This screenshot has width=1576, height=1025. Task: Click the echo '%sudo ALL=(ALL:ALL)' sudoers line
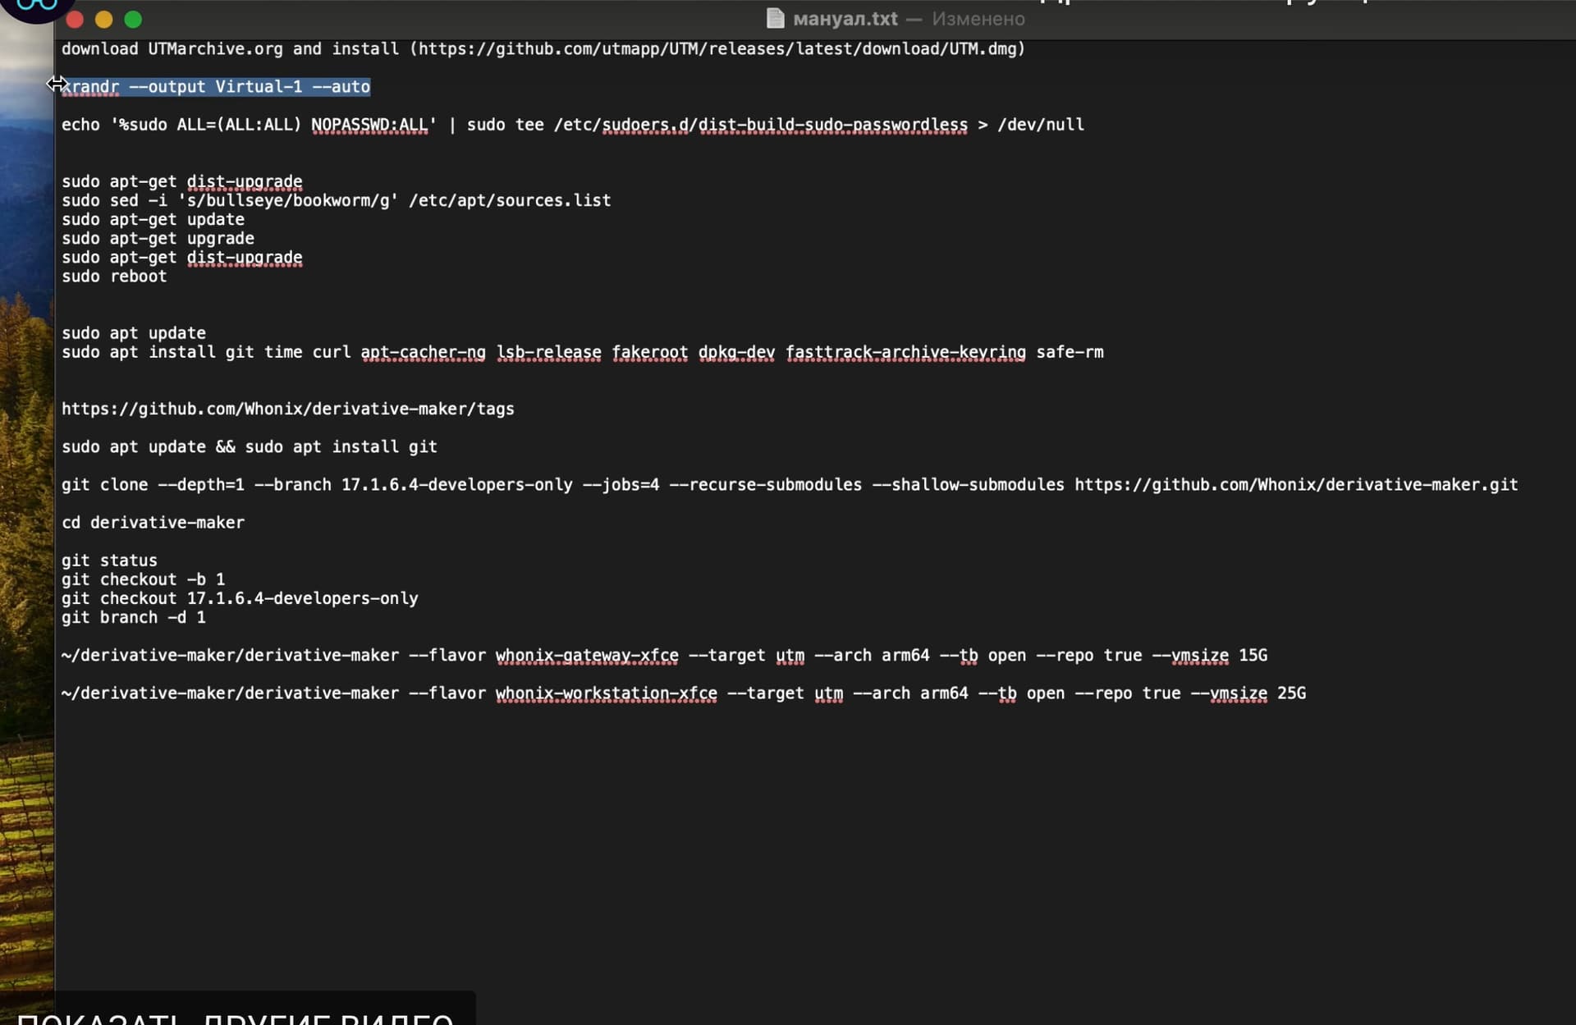(x=573, y=125)
